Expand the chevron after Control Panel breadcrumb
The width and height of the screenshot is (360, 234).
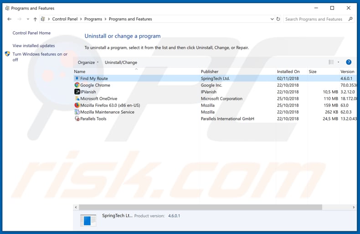click(81, 19)
